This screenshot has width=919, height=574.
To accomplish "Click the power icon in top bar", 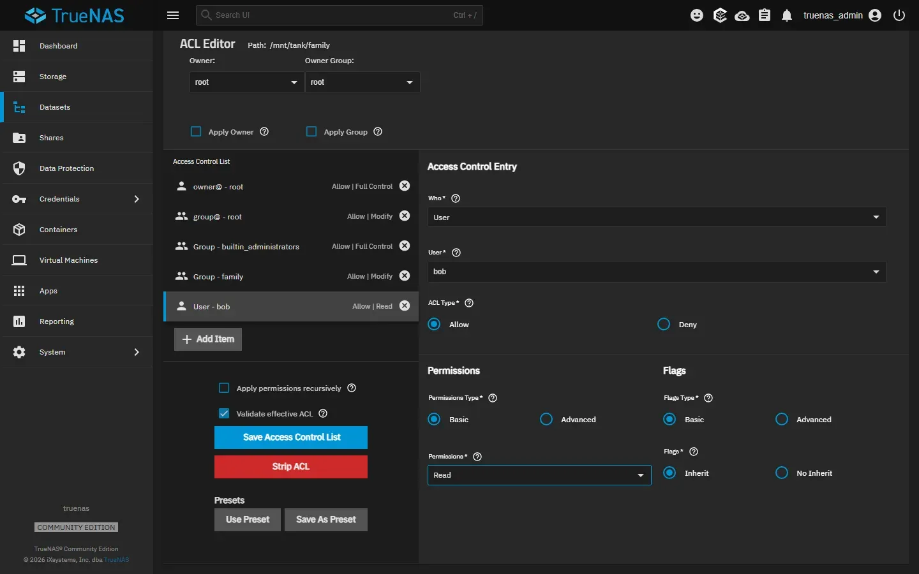I will click(899, 15).
